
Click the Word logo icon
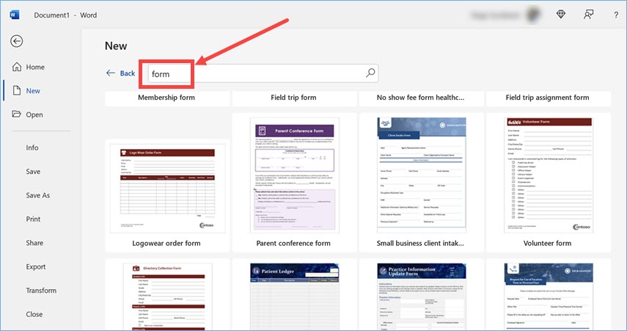click(x=15, y=14)
